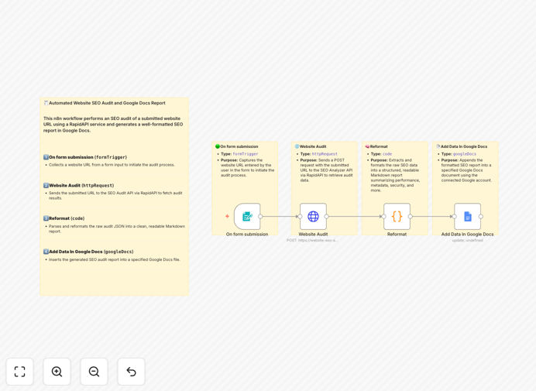This screenshot has width=536, height=391.
Task: Click the intro paragraph 'This n8n workflow performs an SEO audit'
Action: (x=113, y=125)
